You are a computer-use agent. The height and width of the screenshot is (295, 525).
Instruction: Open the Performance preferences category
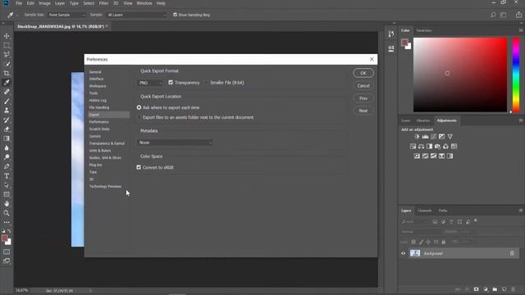(x=99, y=122)
